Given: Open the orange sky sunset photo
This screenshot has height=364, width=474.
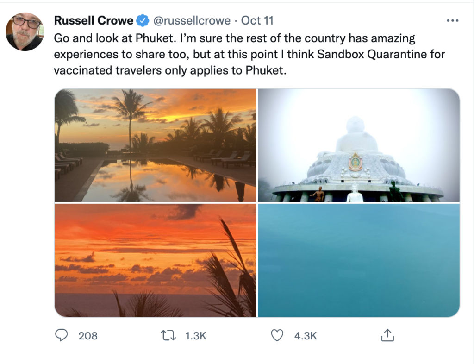Looking at the screenshot, I should point(156,260).
